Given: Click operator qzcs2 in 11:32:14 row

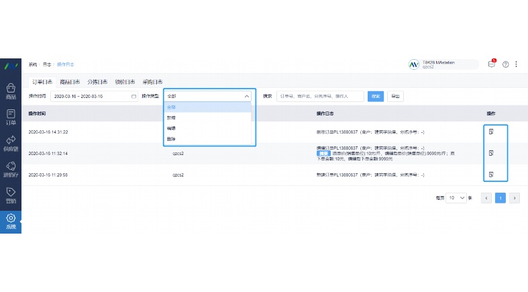Looking at the screenshot, I should click(178, 153).
